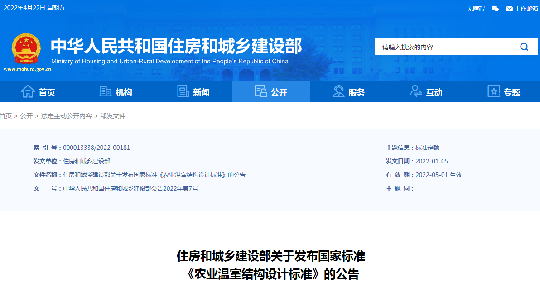Screen dimensions: 540x287
Task: Go to 首页 in the breadcrumb
Action: pos(5,116)
